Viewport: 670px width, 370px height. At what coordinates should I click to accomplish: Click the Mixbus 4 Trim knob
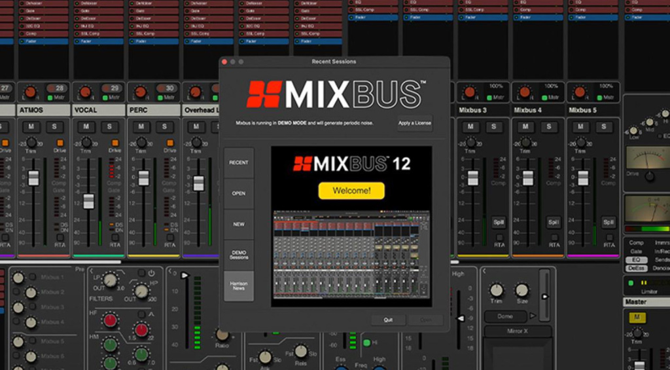pyautogui.click(x=525, y=143)
